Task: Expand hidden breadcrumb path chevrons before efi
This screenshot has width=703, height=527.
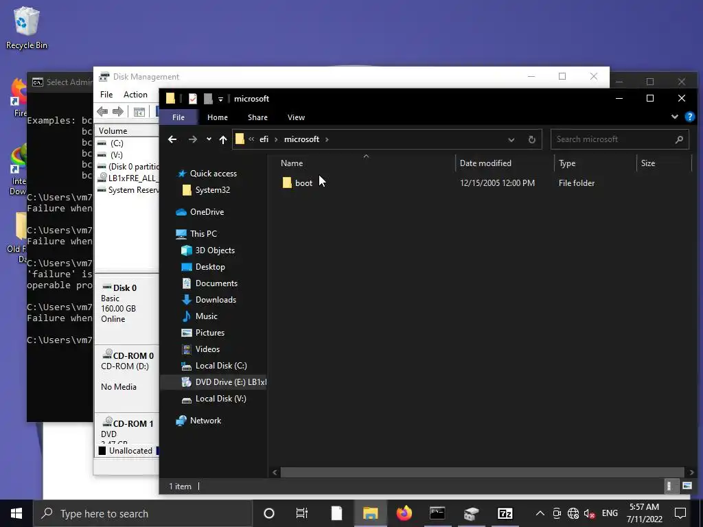Action: coord(251,139)
